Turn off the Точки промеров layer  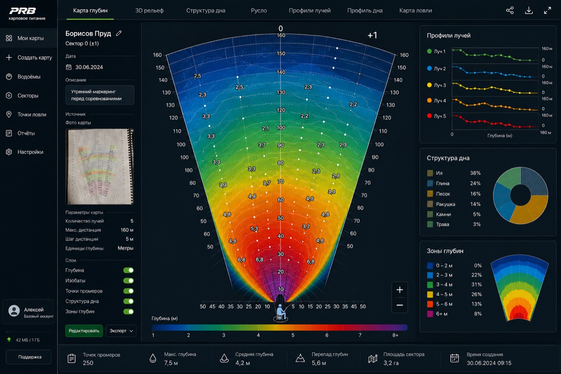point(128,291)
